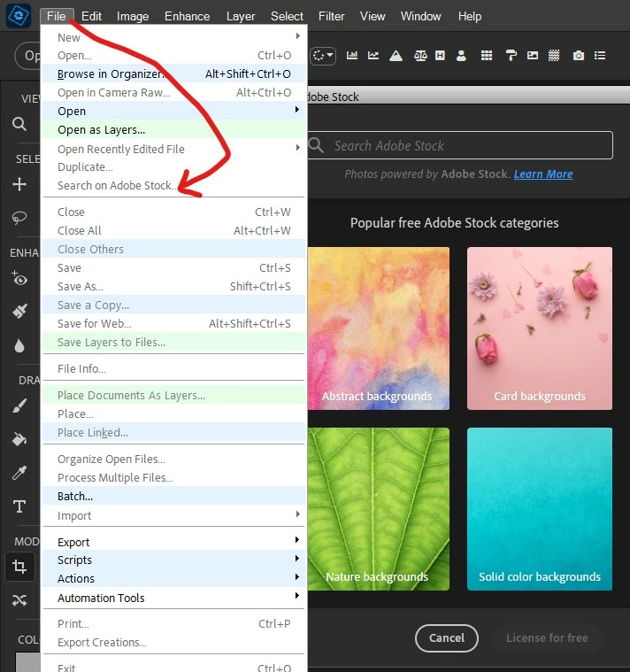Open the Abstract backgrounds category
Image resolution: width=630 pixels, height=672 pixels.
pyautogui.click(x=378, y=328)
